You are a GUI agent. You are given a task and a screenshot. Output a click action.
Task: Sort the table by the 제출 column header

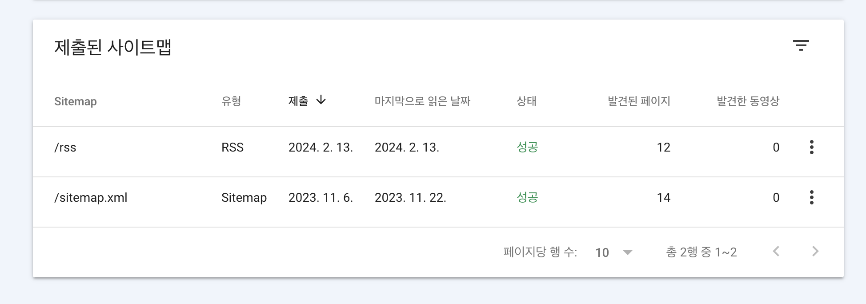pos(298,100)
